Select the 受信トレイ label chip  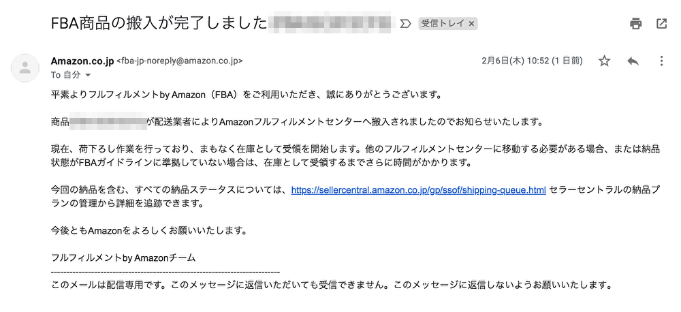(444, 23)
